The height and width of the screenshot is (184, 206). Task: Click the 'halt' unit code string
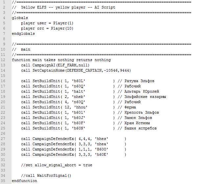click(79, 91)
